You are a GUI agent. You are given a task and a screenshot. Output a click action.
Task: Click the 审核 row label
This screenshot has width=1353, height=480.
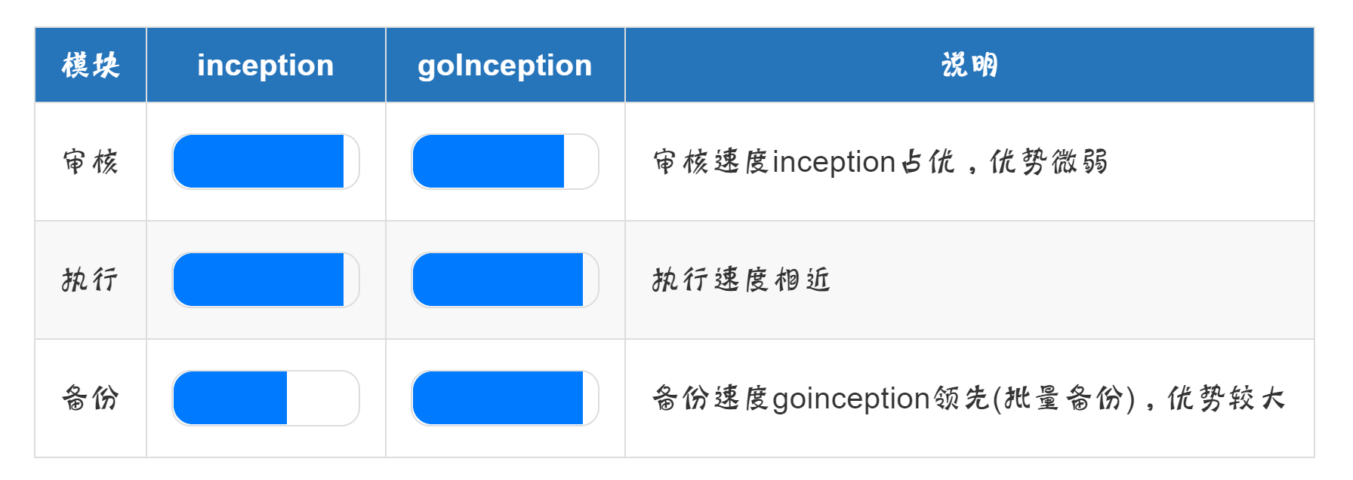91,162
